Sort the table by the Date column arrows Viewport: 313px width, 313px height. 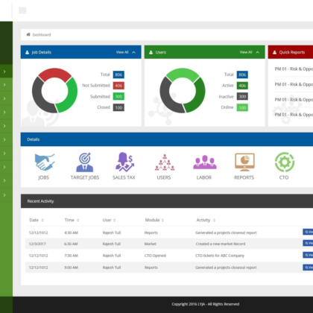click(x=42, y=221)
